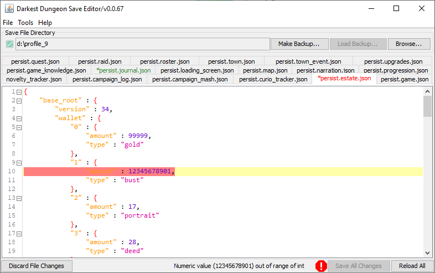
Task: Select the persist.estate.json tab
Action: point(344,78)
